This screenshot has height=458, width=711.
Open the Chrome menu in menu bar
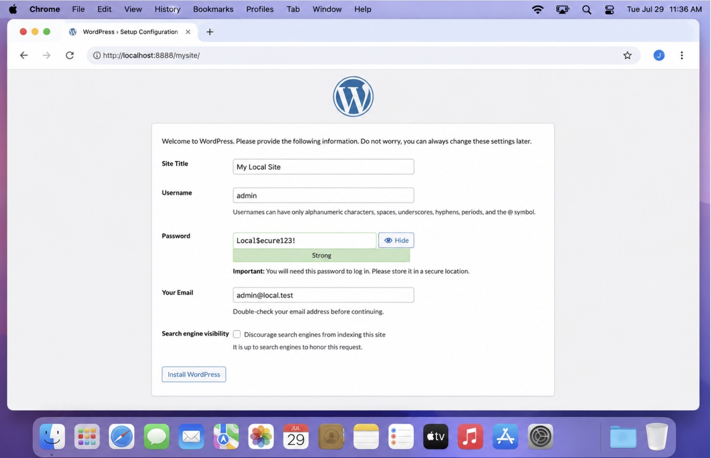coord(45,9)
